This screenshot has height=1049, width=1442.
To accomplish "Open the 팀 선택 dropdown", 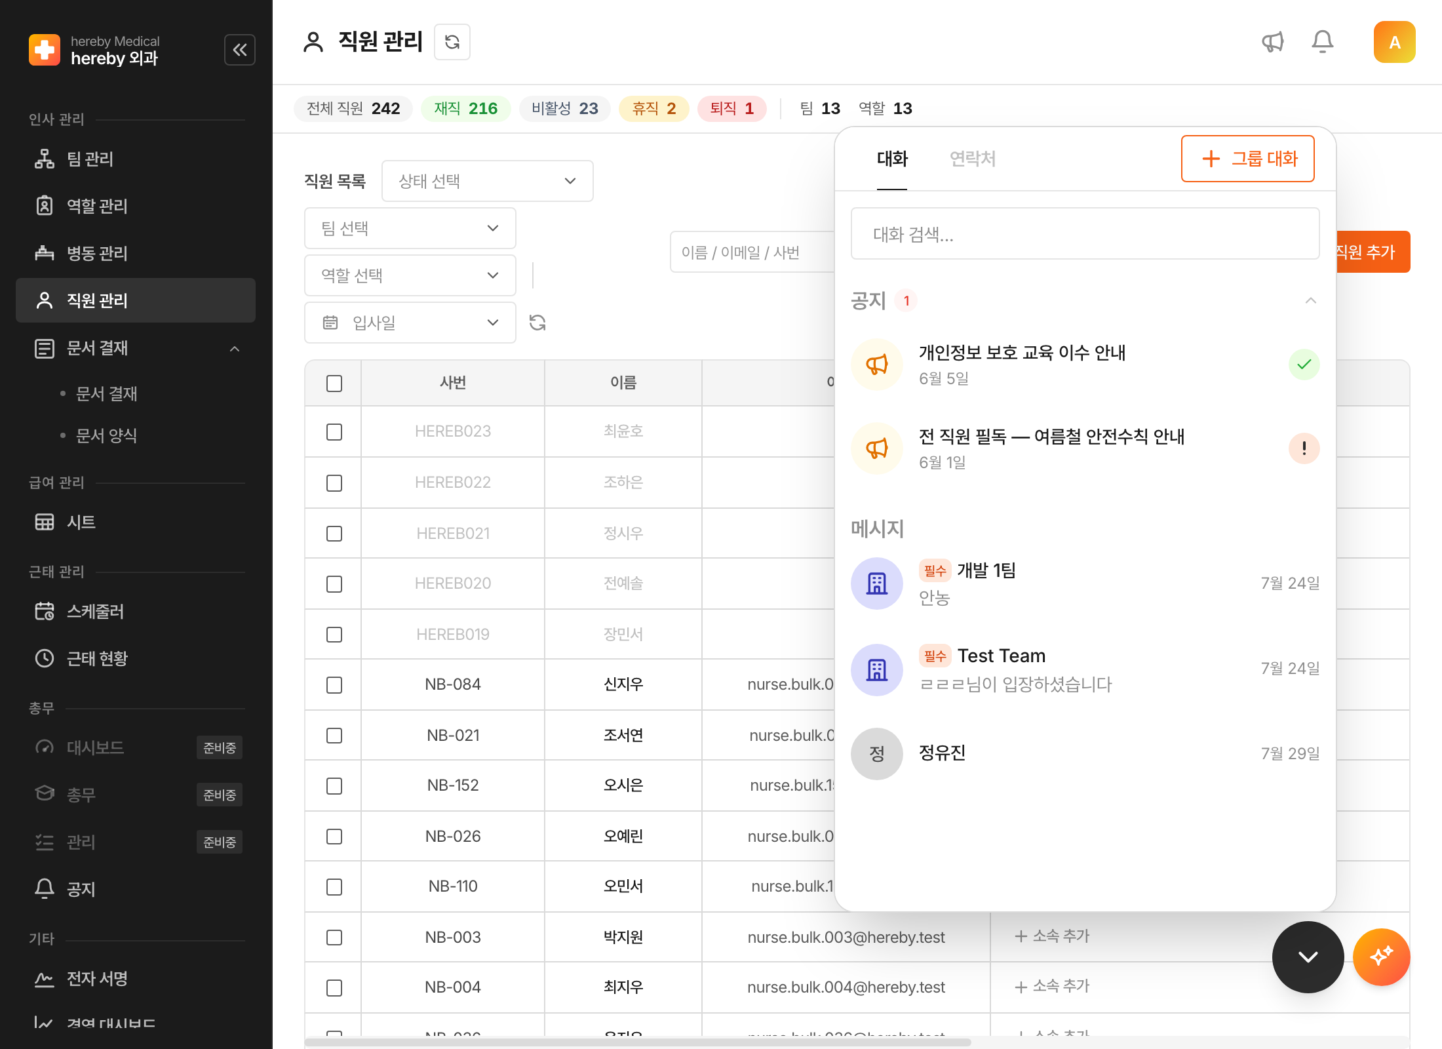I will (x=410, y=228).
